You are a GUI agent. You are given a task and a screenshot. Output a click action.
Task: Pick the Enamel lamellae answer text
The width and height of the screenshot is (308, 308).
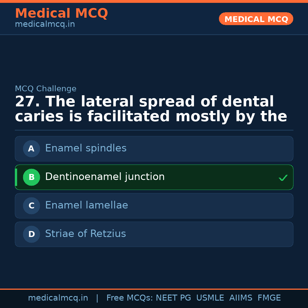[x=86, y=205]
